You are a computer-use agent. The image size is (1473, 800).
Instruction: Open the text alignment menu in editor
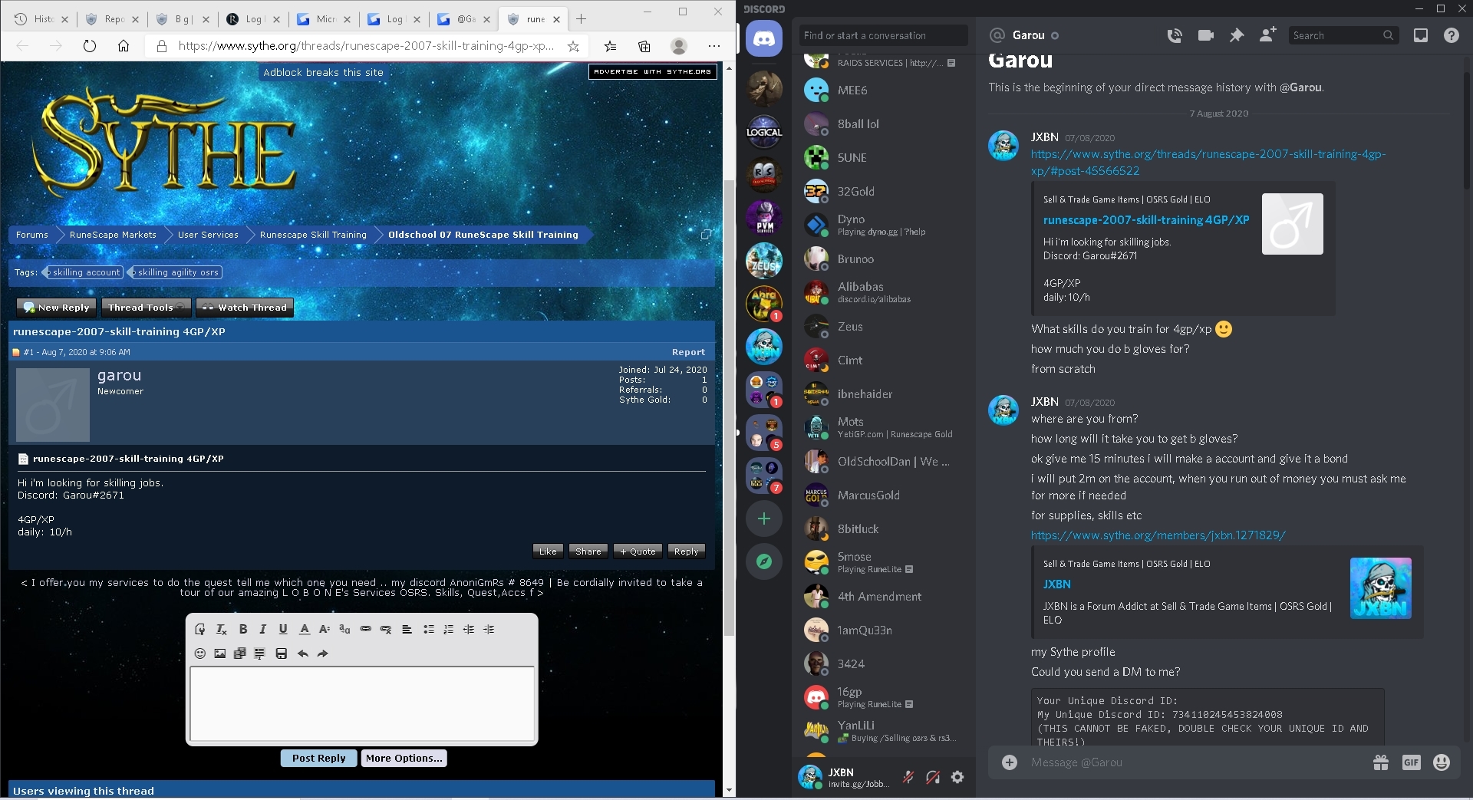407,629
